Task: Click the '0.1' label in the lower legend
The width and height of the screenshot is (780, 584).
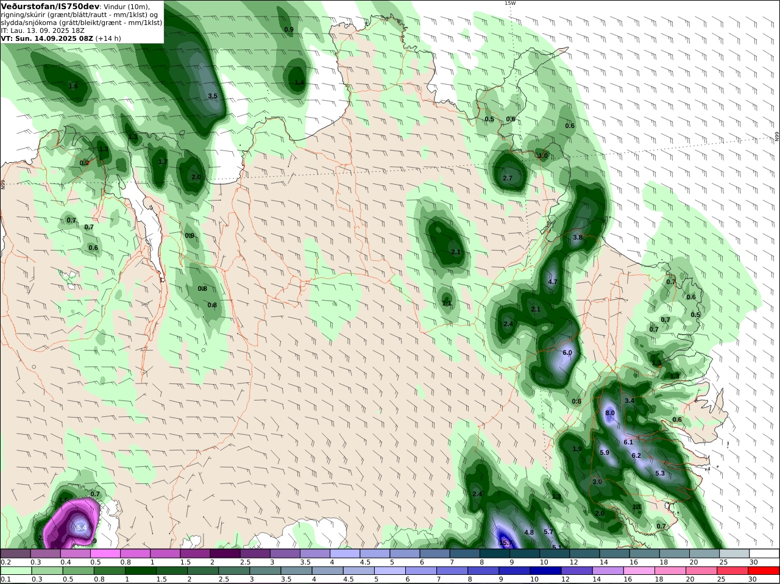Action: tap(6, 579)
